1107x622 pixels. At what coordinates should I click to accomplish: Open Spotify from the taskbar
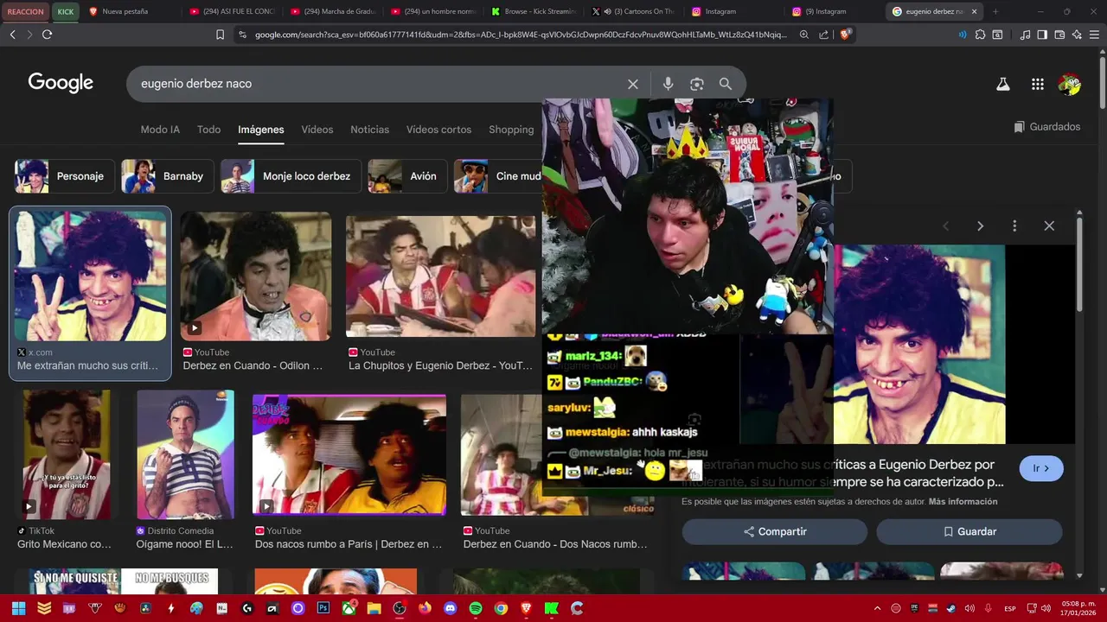476,608
